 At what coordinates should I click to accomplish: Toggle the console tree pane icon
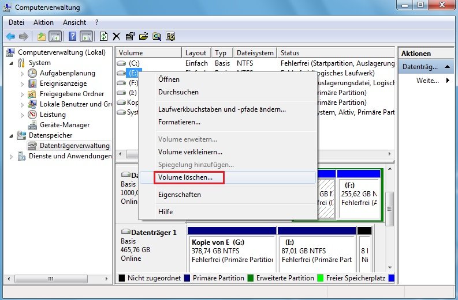coord(55,36)
